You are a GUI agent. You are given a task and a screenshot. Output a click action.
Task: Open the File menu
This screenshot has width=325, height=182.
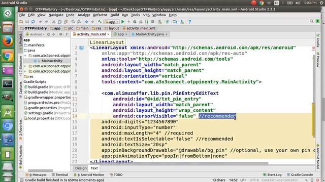coord(22,15)
